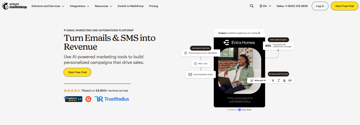The height and width of the screenshot is (125, 360).
Task: Click the underline A formatting icon
Action: pos(284,80)
